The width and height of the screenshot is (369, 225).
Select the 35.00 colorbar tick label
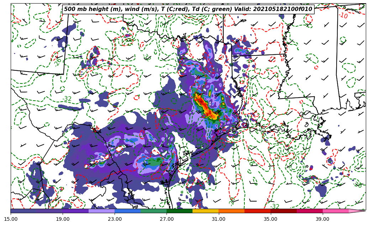point(270,219)
